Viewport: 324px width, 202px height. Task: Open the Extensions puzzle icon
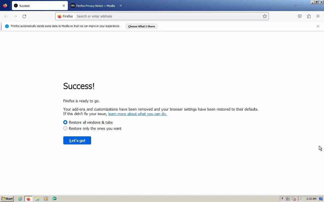coord(309,16)
